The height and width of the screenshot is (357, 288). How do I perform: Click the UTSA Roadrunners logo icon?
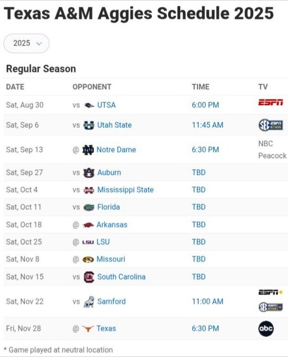89,105
